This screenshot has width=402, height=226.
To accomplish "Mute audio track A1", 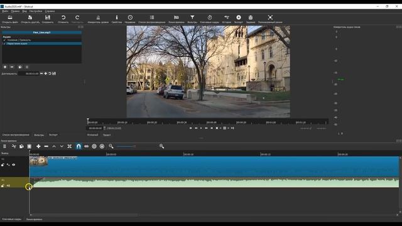I will (x=8, y=186).
